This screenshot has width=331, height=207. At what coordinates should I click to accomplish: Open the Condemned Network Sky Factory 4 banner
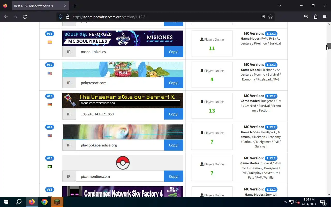[123, 191]
